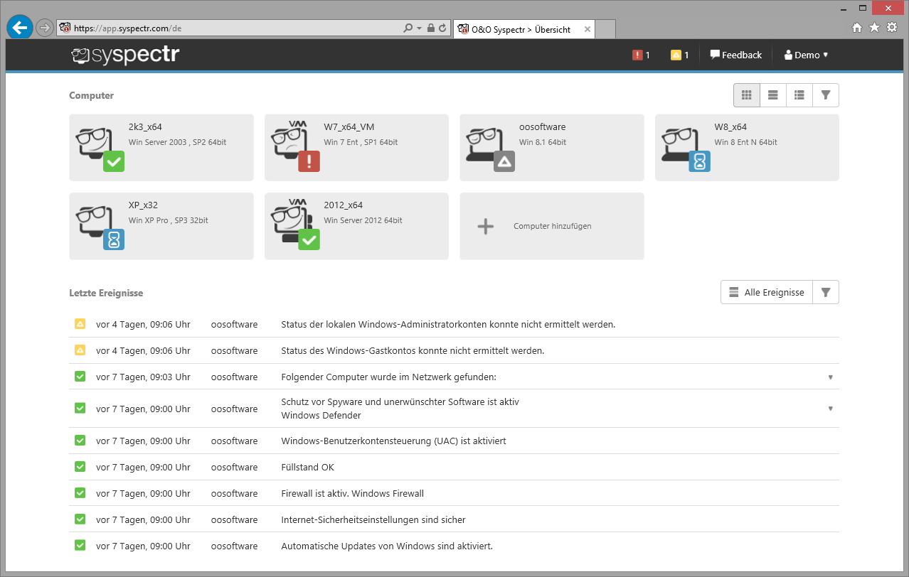909x577 pixels.
Task: Click the warning icon on the Administratorkonten event
Action: 80,324
